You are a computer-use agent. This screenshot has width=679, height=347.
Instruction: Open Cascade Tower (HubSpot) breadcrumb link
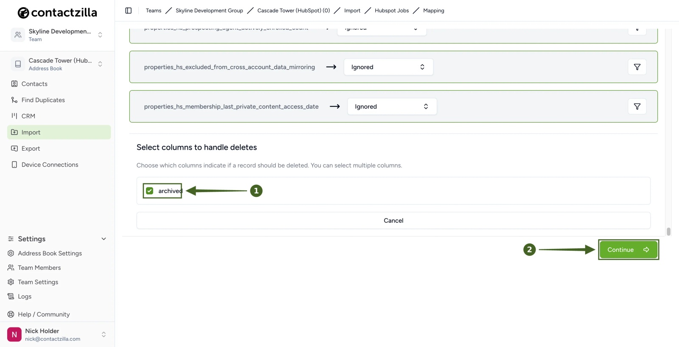[294, 11]
